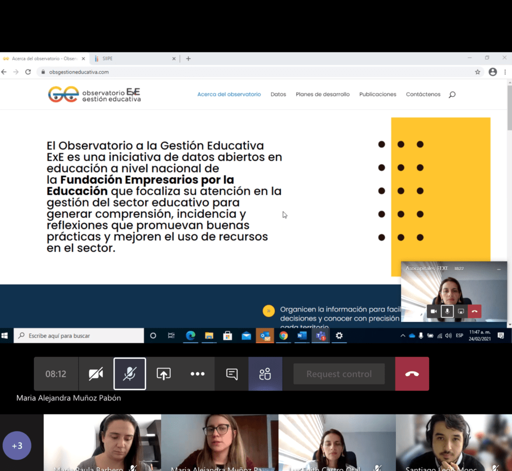Screen dimensions: 512x471
Task: Switch to Google Chrome on the taskbar
Action: pyautogui.click(x=283, y=335)
